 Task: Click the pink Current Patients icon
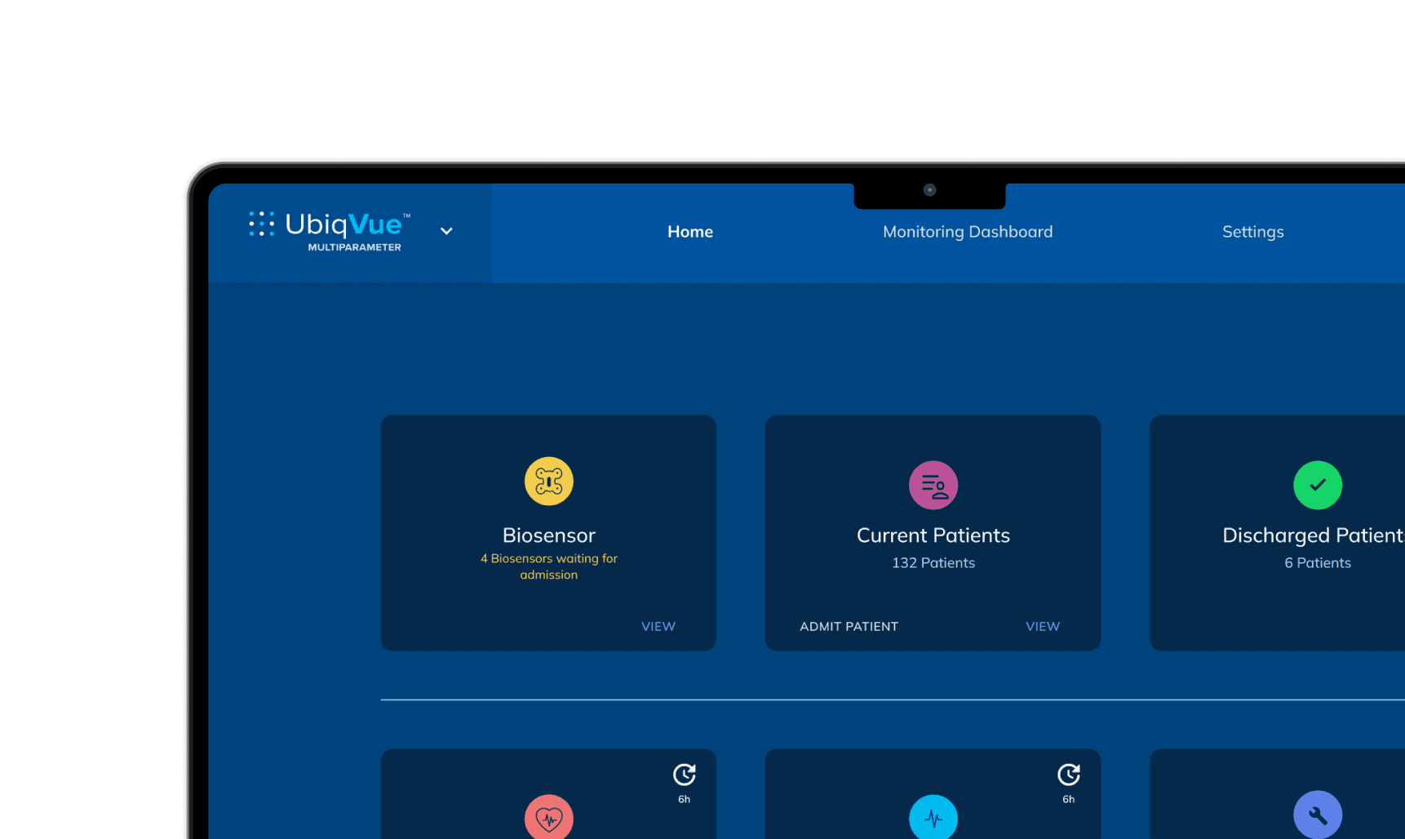point(933,485)
